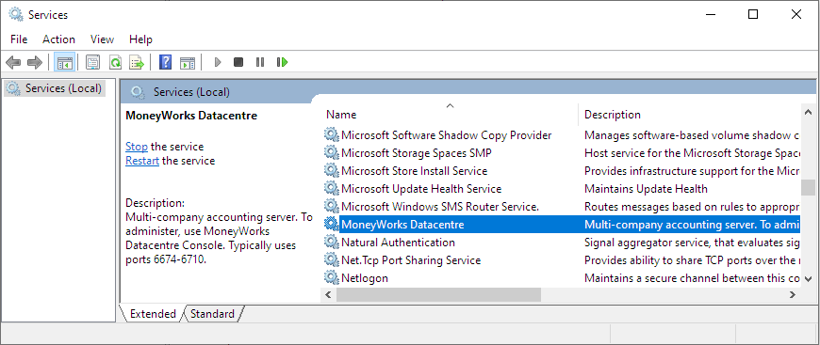
Task: Click the Back arrow toolbar icon
Action: 13,63
